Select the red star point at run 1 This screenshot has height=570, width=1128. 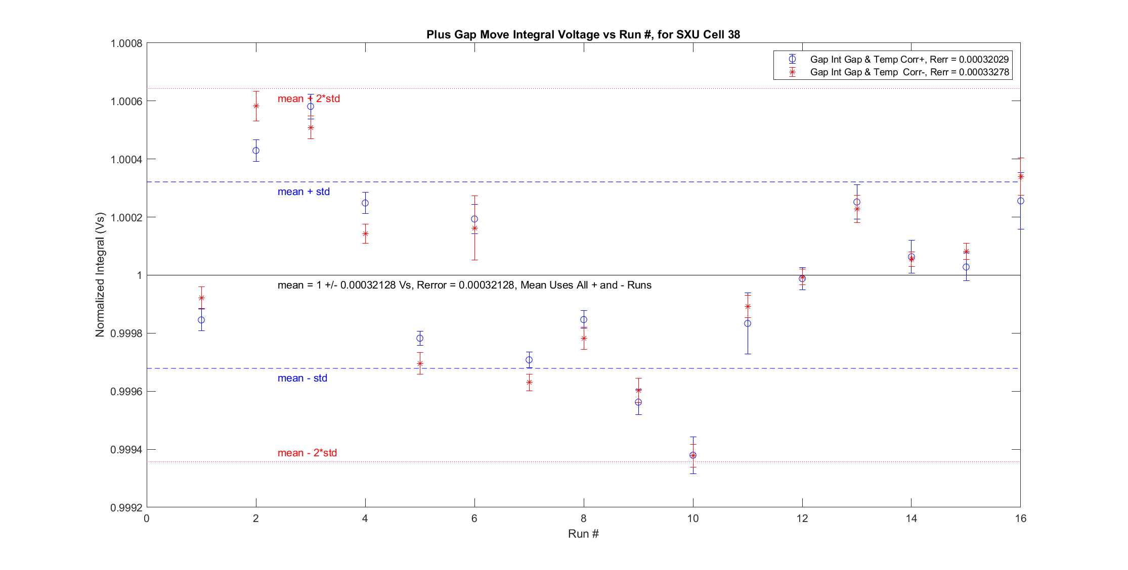(x=201, y=298)
